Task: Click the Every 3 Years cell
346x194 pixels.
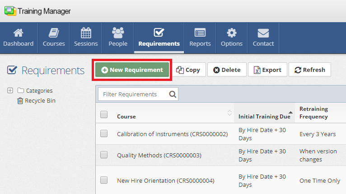Action: click(x=318, y=134)
